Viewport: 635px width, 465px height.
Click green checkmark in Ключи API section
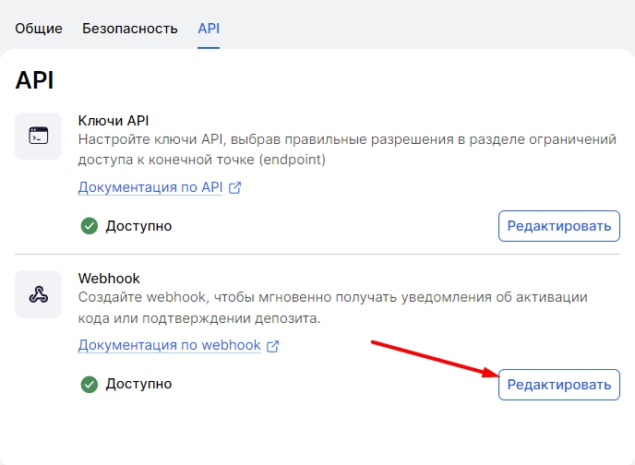pyautogui.click(x=90, y=226)
